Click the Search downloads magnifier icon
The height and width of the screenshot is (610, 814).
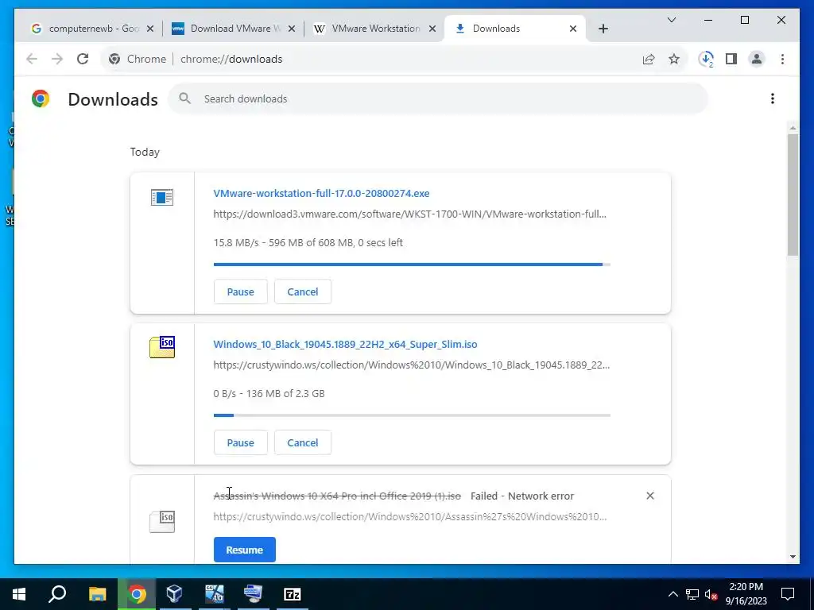pos(184,98)
